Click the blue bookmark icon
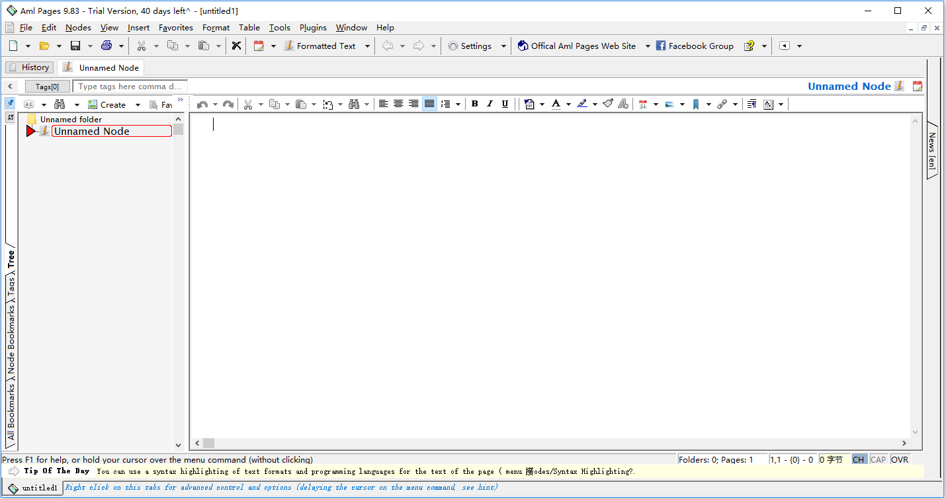Image resolution: width=946 pixels, height=499 pixels. [x=696, y=104]
